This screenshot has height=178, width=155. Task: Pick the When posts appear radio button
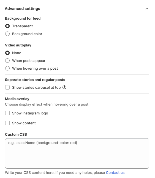[x=7, y=61]
